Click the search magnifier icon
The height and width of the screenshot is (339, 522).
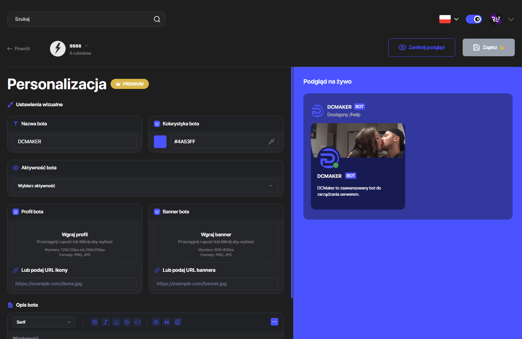pyautogui.click(x=157, y=19)
